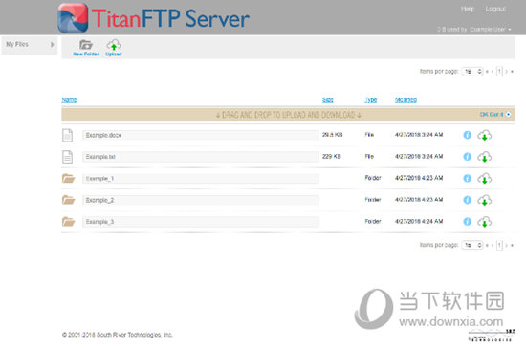Click the Logout link

(495, 9)
